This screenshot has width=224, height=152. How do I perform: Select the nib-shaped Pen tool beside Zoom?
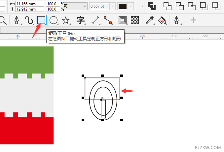coord(17,20)
